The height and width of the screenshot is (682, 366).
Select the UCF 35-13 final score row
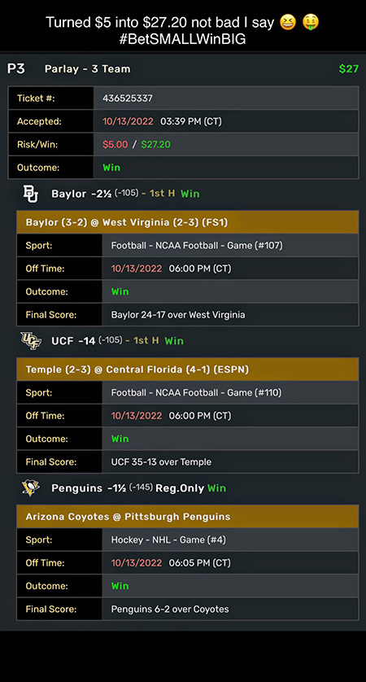[187, 461]
